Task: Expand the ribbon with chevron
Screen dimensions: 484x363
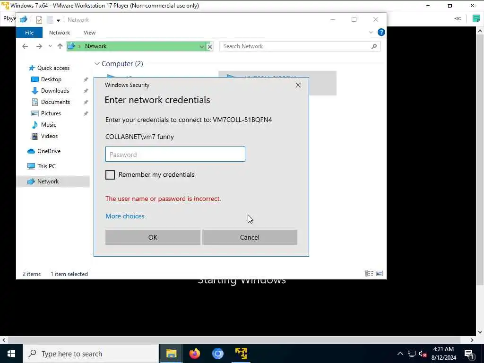Action: [x=371, y=33]
